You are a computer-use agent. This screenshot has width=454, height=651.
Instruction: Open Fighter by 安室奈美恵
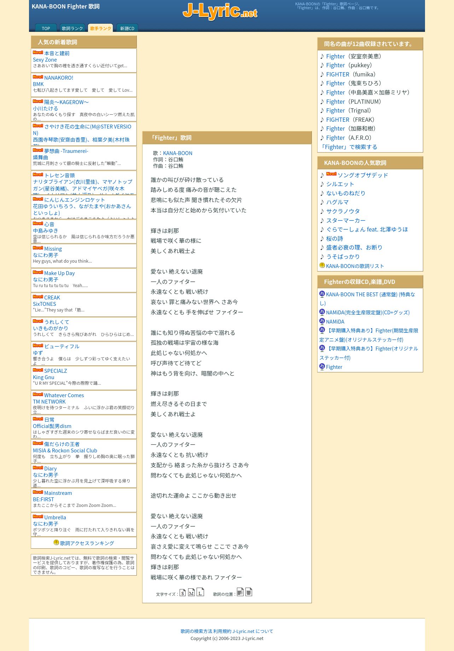(x=335, y=56)
